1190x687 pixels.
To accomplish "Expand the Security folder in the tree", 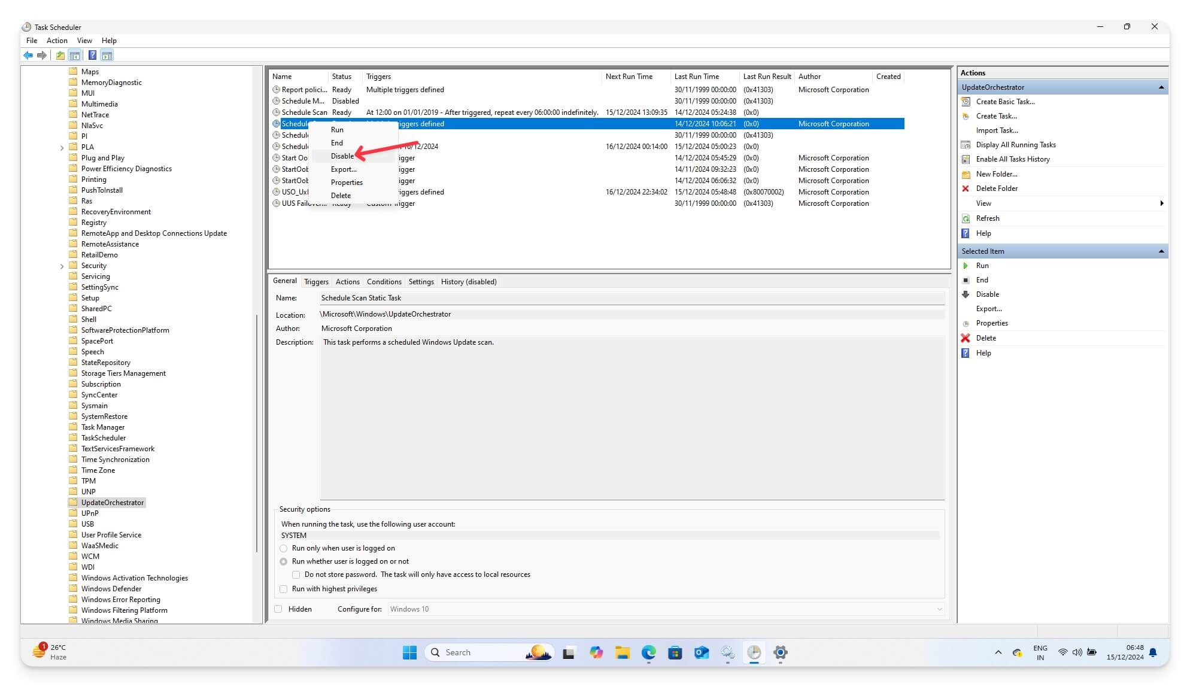I will tap(62, 265).
